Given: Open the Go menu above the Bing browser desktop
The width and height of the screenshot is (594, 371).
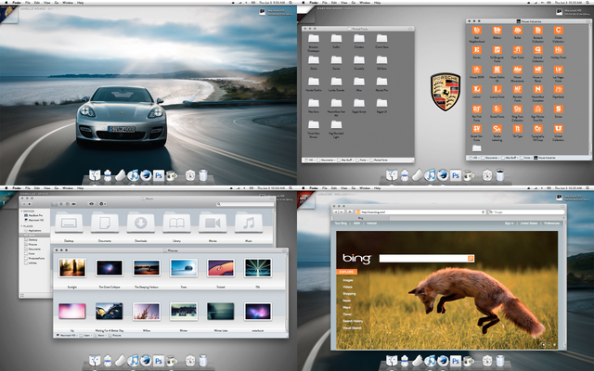Looking at the screenshot, I should [353, 187].
